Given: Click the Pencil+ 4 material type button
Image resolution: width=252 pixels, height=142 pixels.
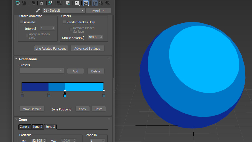Looking at the screenshot, I should point(98,11).
